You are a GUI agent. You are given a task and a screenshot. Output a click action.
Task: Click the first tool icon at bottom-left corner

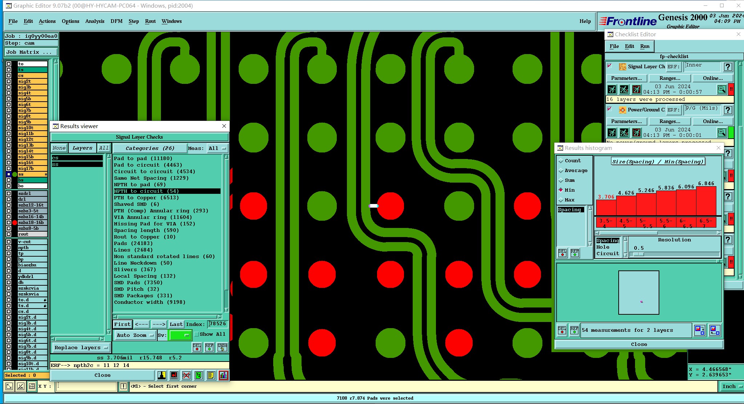tap(9, 386)
